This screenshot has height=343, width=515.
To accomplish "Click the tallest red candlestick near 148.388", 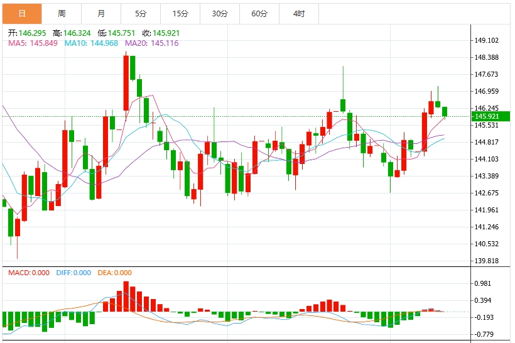I will 126,83.
